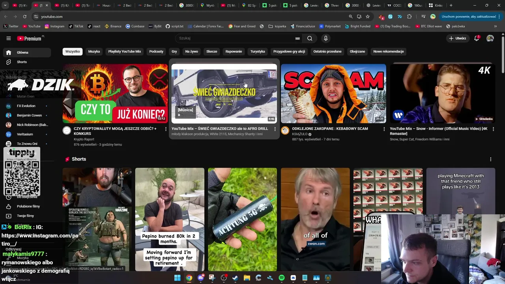Image resolution: width=505 pixels, height=284 pixels.
Task: Open File Explorer from the taskbar
Action: click(247, 278)
